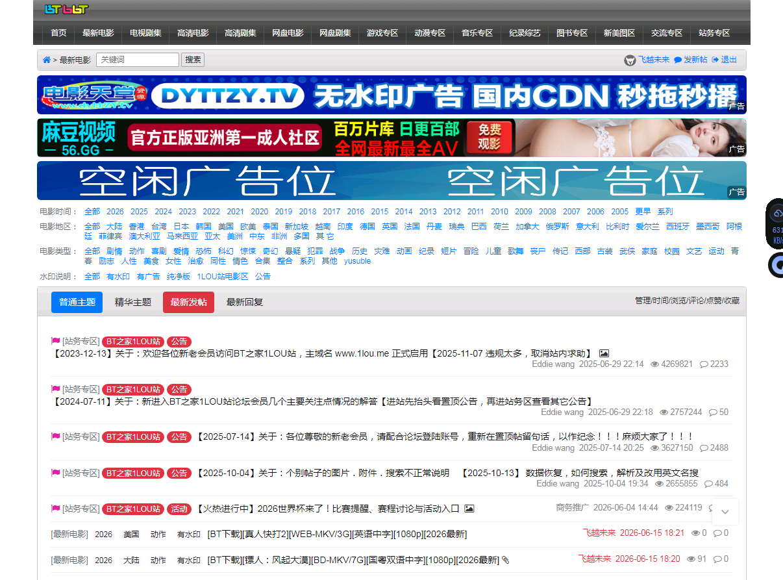Image resolution: width=783 pixels, height=580 pixels.
Task: Click the eye views icon showing 224119
Action: tap(669, 508)
